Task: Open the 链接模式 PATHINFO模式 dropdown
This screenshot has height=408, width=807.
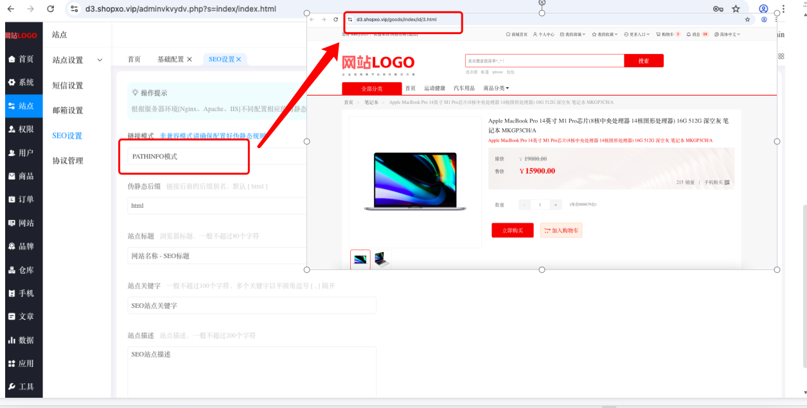Action: pos(217,157)
